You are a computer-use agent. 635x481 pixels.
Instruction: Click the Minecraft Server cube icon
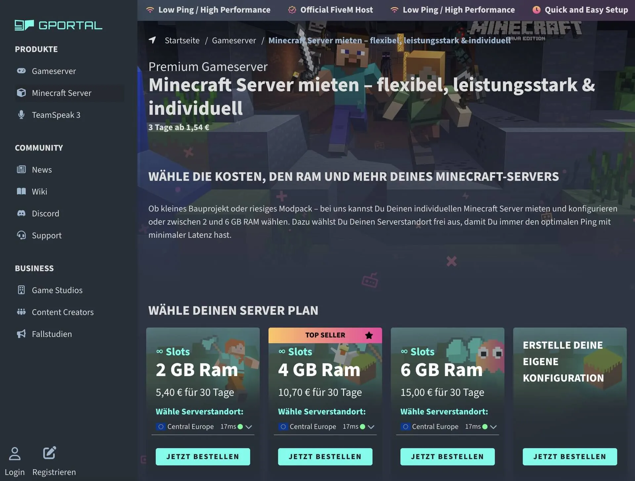(21, 93)
